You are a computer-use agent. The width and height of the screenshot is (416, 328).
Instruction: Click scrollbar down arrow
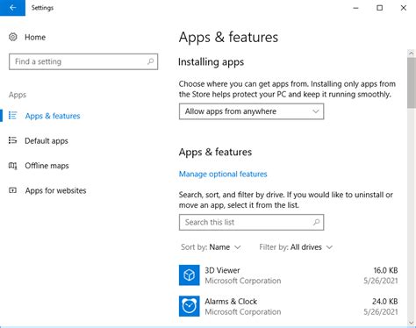(411, 323)
